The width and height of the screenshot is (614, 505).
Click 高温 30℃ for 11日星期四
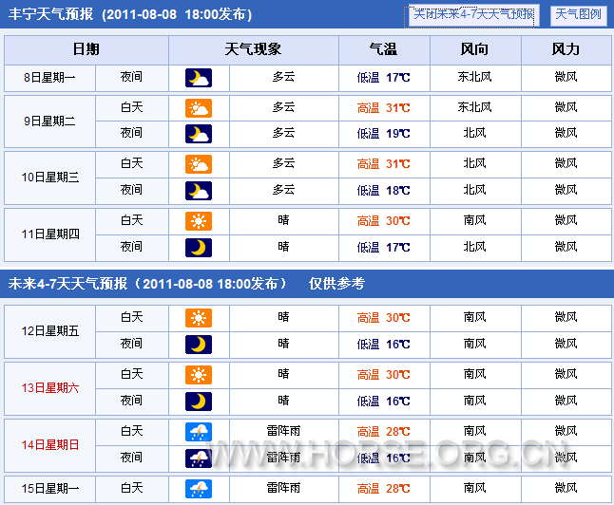point(383,221)
